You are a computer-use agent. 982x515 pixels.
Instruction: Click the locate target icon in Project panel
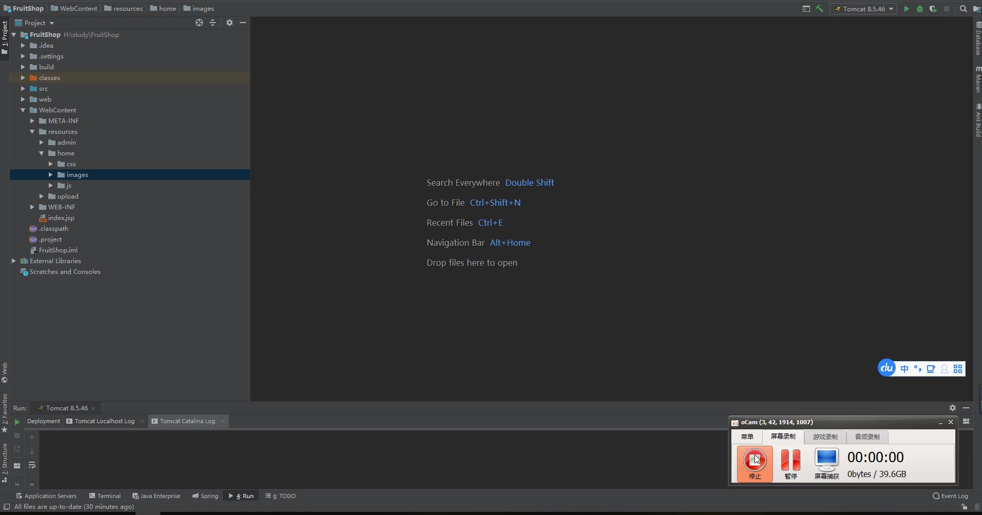tap(199, 23)
